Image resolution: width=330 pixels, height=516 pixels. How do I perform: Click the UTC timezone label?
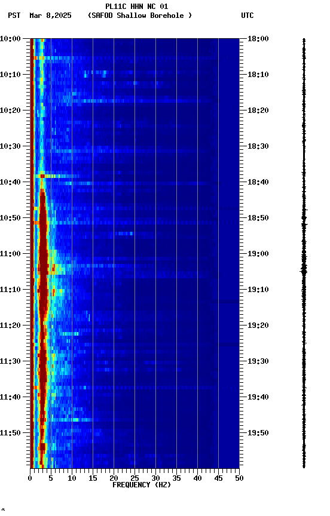[x=247, y=16]
